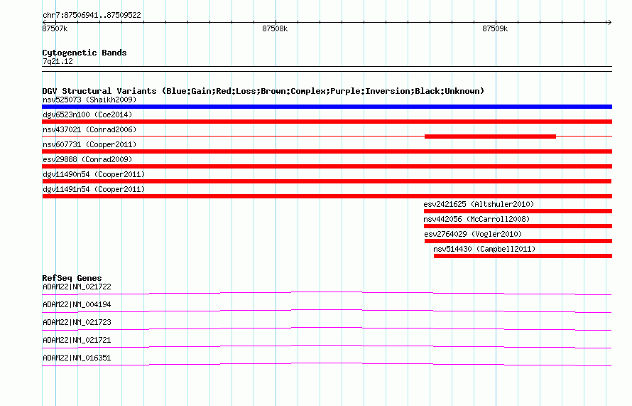Image resolution: width=632 pixels, height=406 pixels.
Task: Click the 87508k ruler tick label
Action: [x=275, y=28]
